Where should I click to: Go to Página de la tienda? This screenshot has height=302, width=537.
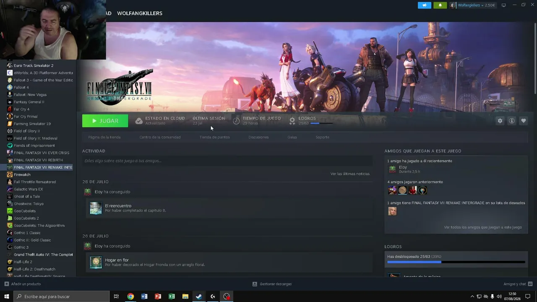[x=104, y=137]
